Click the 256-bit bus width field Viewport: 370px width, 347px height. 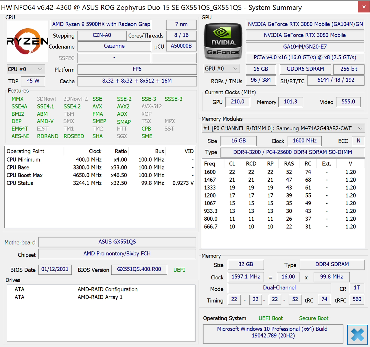tap(349, 69)
